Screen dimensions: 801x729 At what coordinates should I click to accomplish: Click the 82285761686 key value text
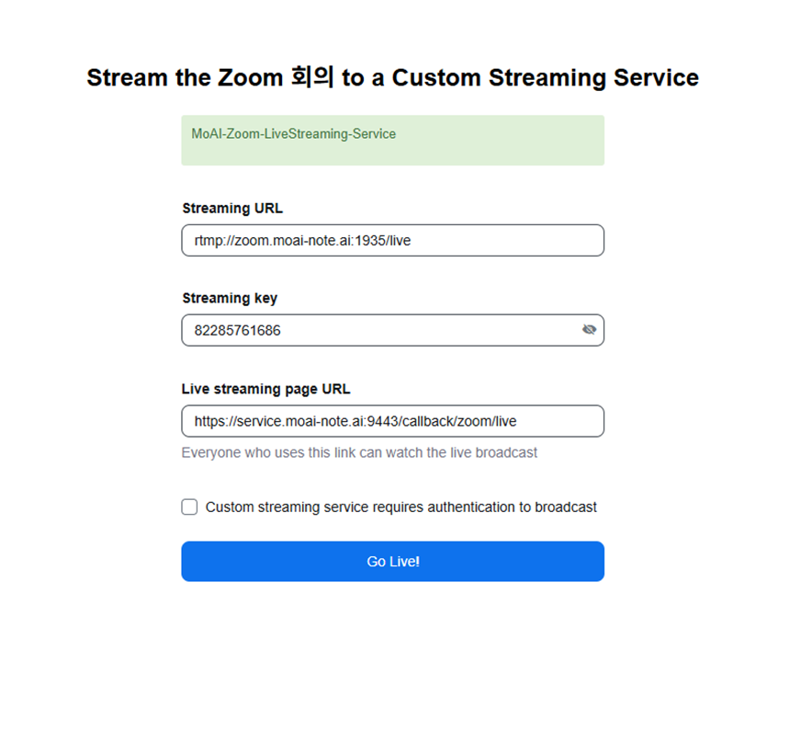point(238,330)
